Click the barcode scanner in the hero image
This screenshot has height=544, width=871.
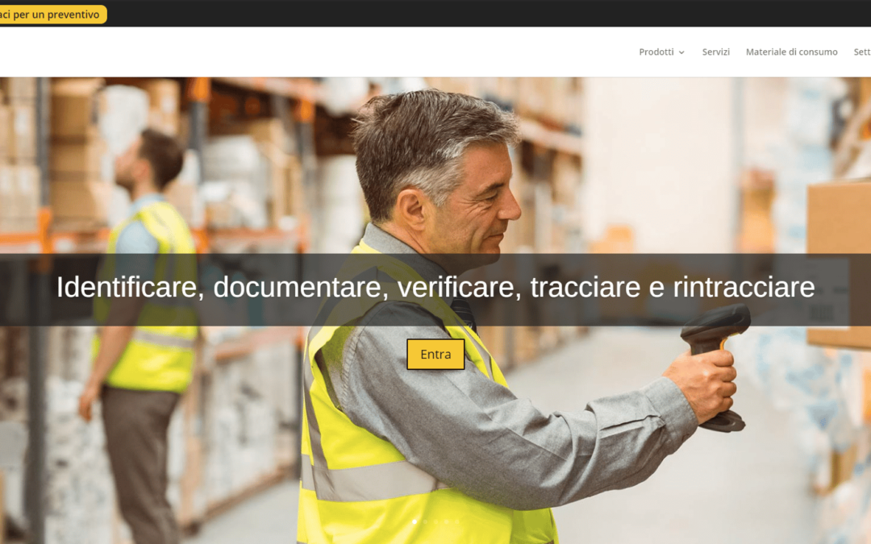tap(716, 338)
